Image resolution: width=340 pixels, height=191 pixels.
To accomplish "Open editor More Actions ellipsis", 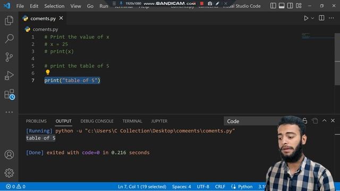I will pos(331,18).
